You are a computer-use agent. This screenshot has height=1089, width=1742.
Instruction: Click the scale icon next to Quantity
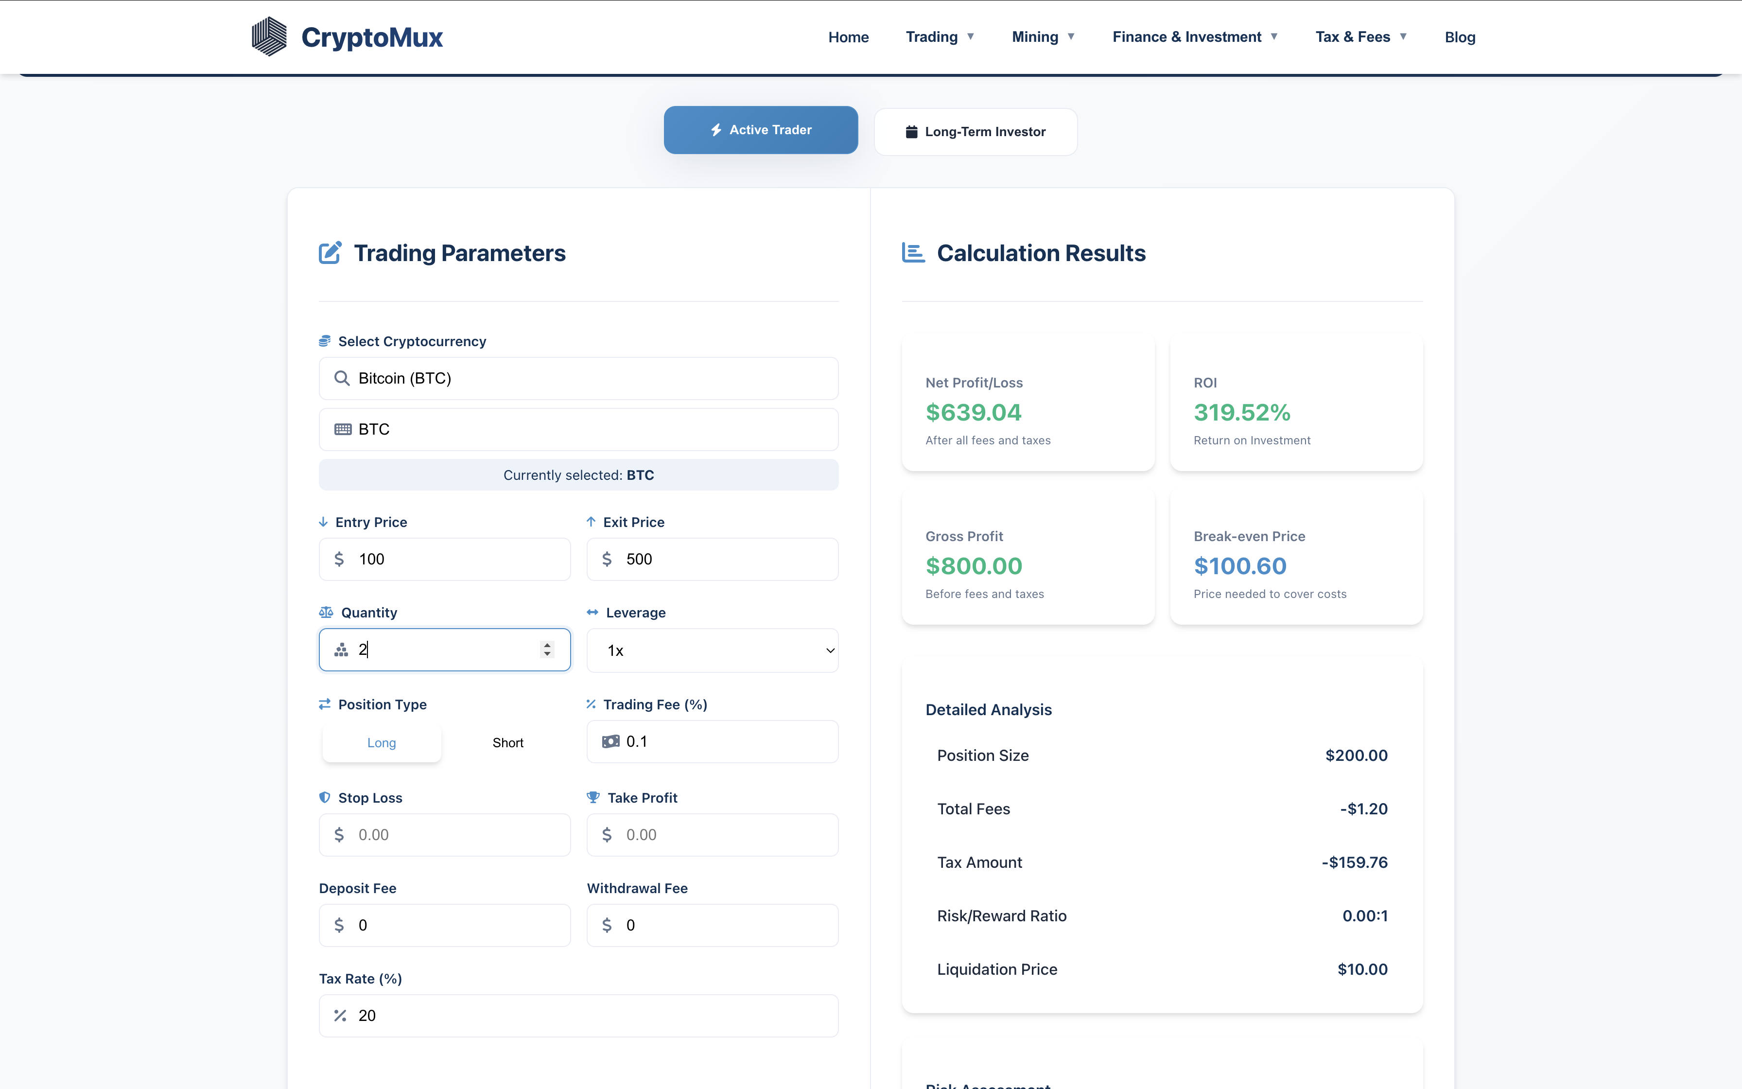coord(325,612)
